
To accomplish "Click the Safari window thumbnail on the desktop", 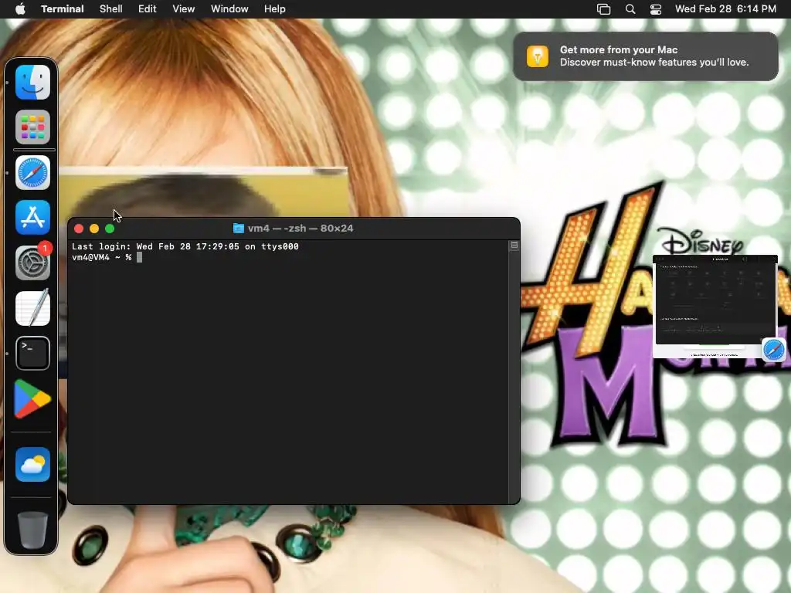I will coord(715,306).
